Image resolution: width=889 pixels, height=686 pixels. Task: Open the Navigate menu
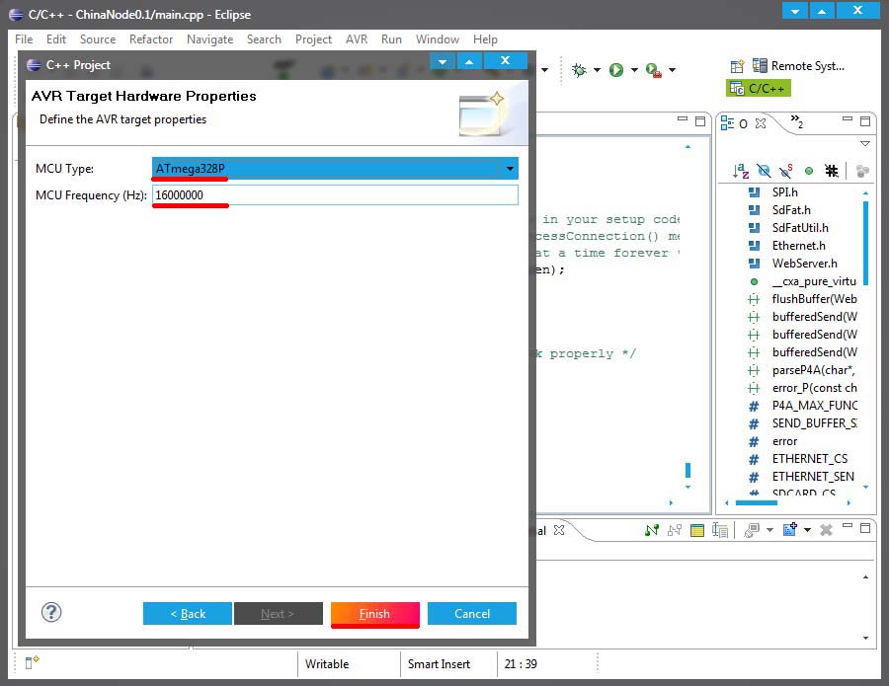pyautogui.click(x=209, y=39)
